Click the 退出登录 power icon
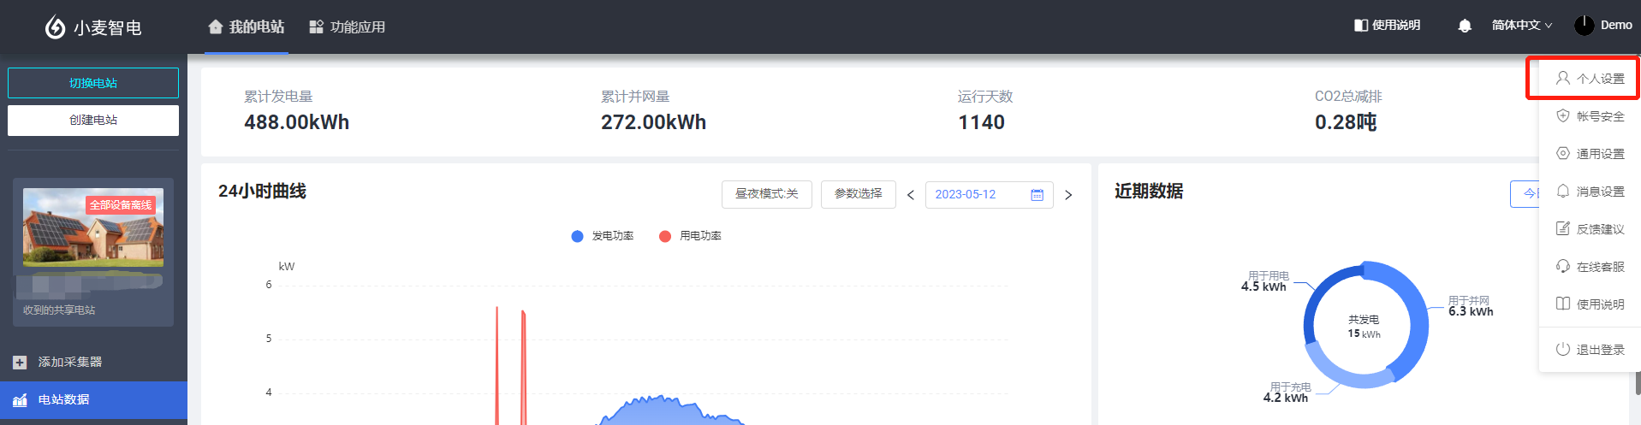Screen dimensions: 1641x425 [x=1562, y=349]
